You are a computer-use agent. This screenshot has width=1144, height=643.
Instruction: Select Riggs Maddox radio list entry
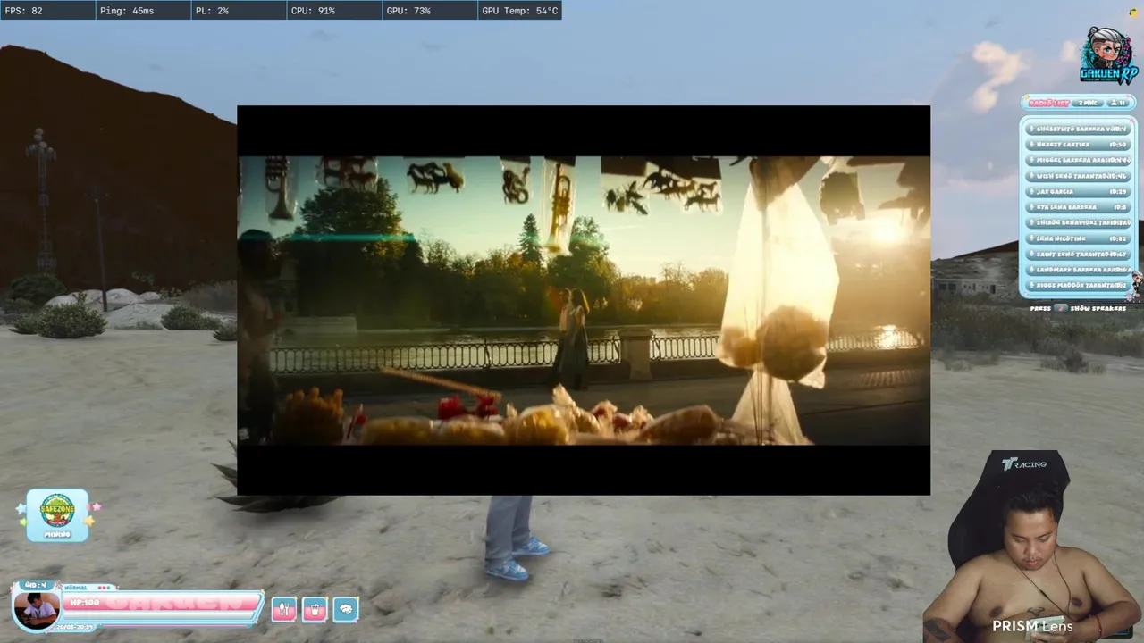(1079, 285)
